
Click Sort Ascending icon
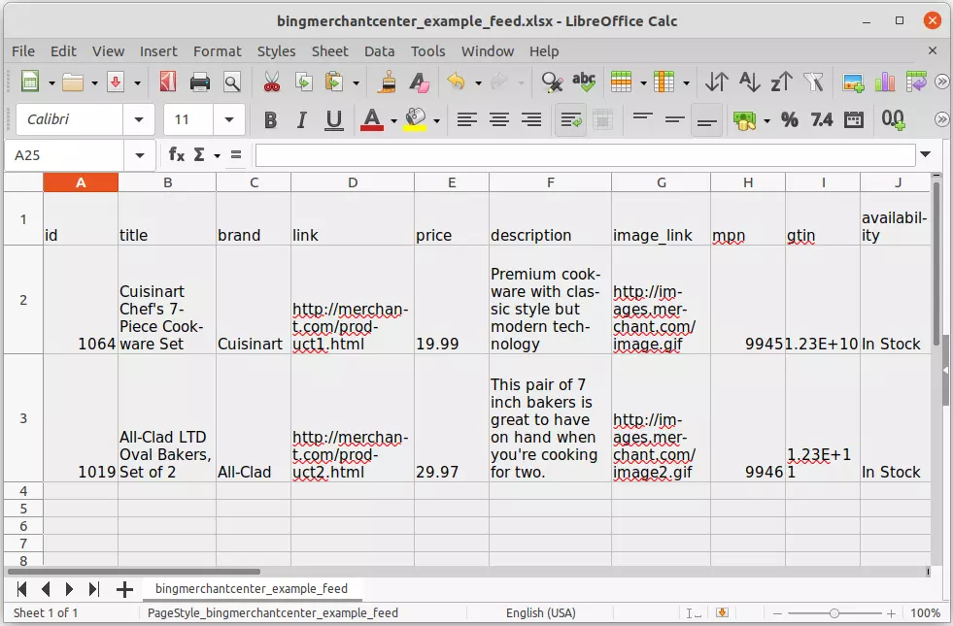pyautogui.click(x=749, y=82)
